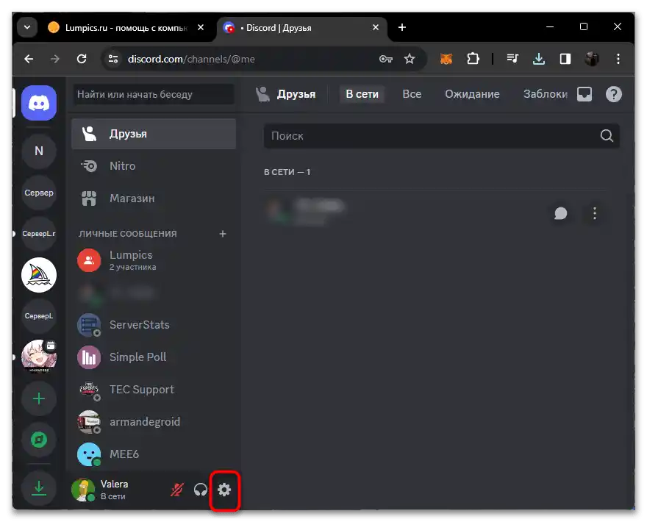Open browser downloads icon

pos(538,59)
